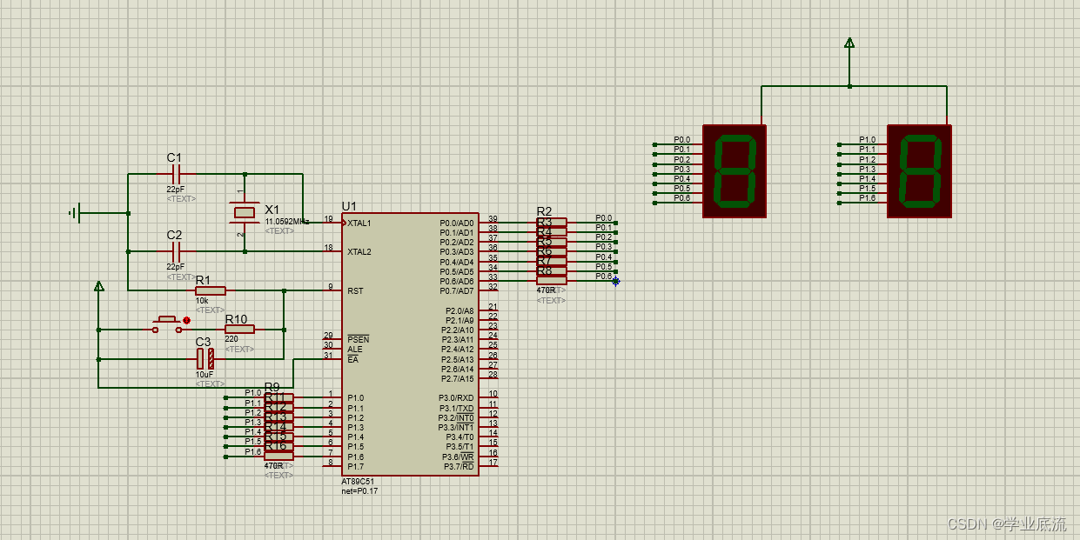Select resistor on the P0.3/AD3 line
This screenshot has width=1080, height=540.
tap(551, 251)
